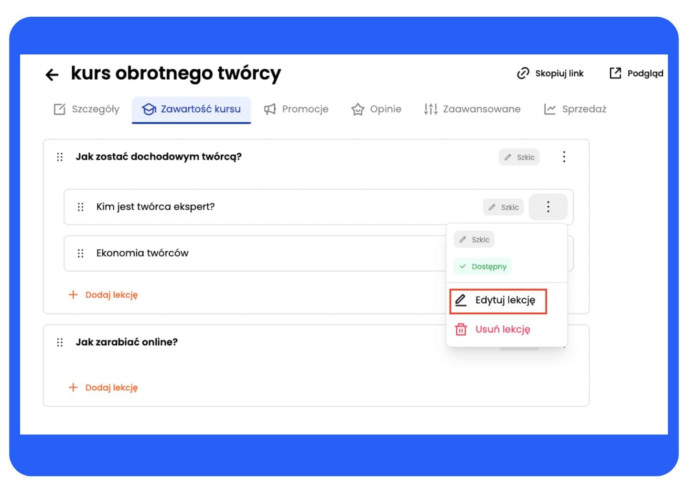This screenshot has height=489, width=688.
Task: Go back using the left arrow icon
Action: point(52,74)
